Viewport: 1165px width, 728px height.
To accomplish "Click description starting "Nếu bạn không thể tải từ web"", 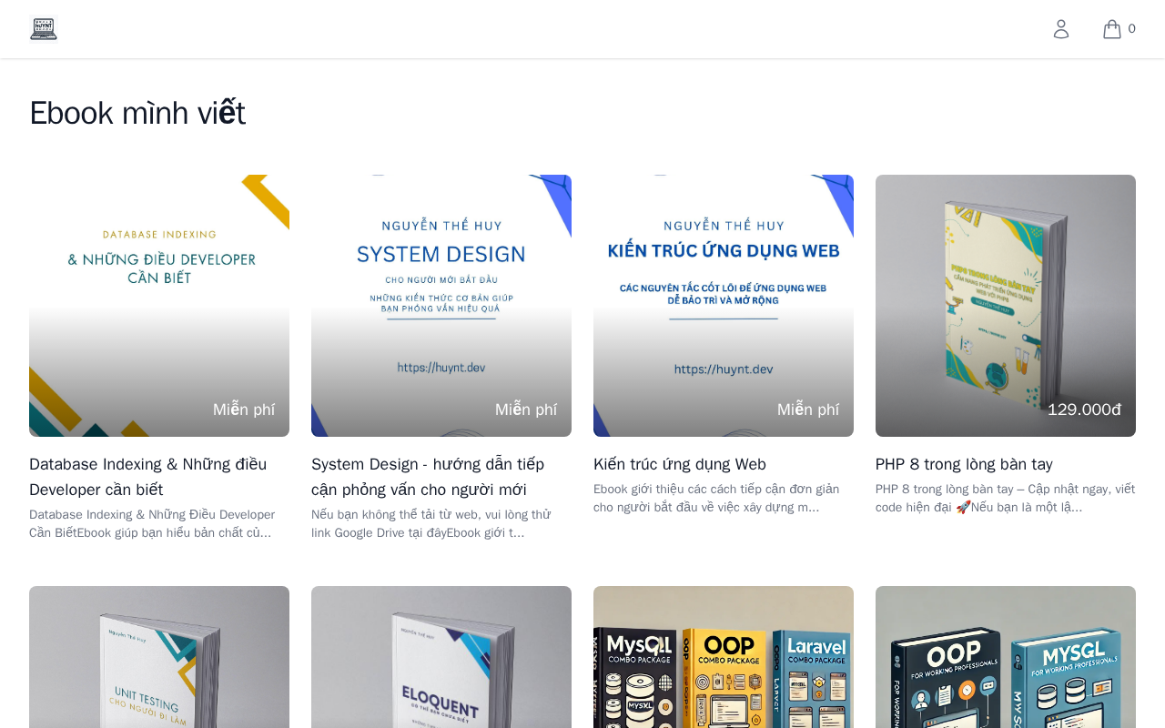I will [431, 523].
